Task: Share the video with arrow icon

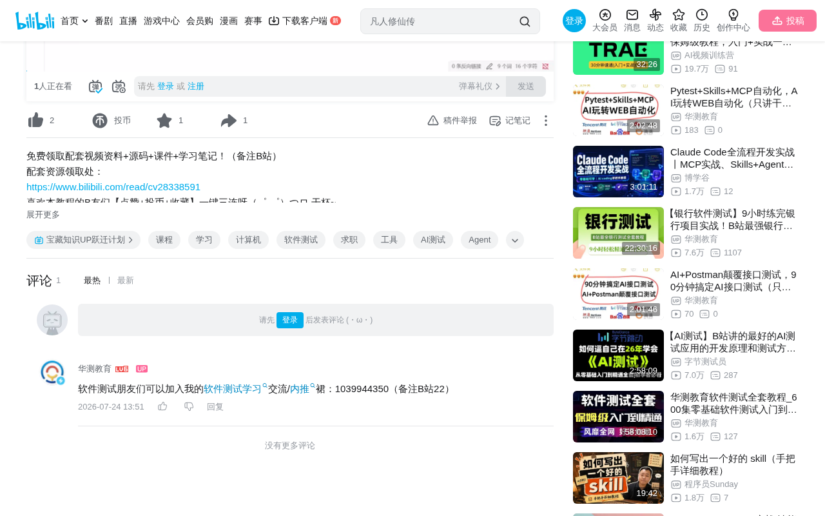Action: point(229,121)
